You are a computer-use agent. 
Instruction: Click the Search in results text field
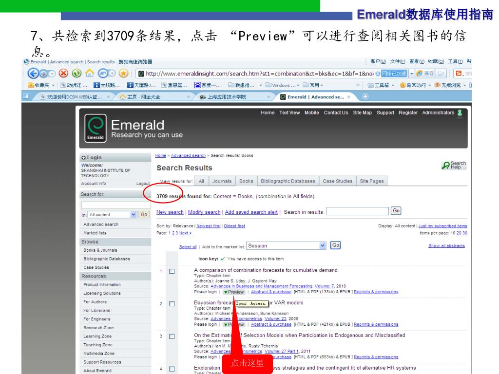pos(357,211)
